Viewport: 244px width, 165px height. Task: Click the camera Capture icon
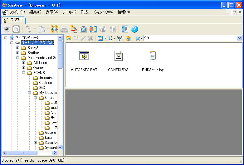tap(83, 29)
